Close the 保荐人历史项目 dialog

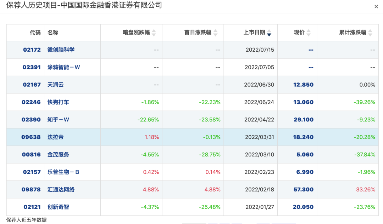pos(376,7)
